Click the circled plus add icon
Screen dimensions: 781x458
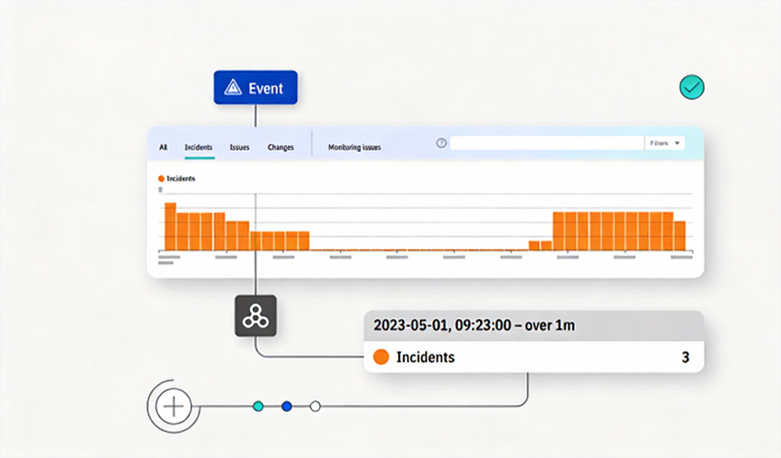click(x=174, y=406)
